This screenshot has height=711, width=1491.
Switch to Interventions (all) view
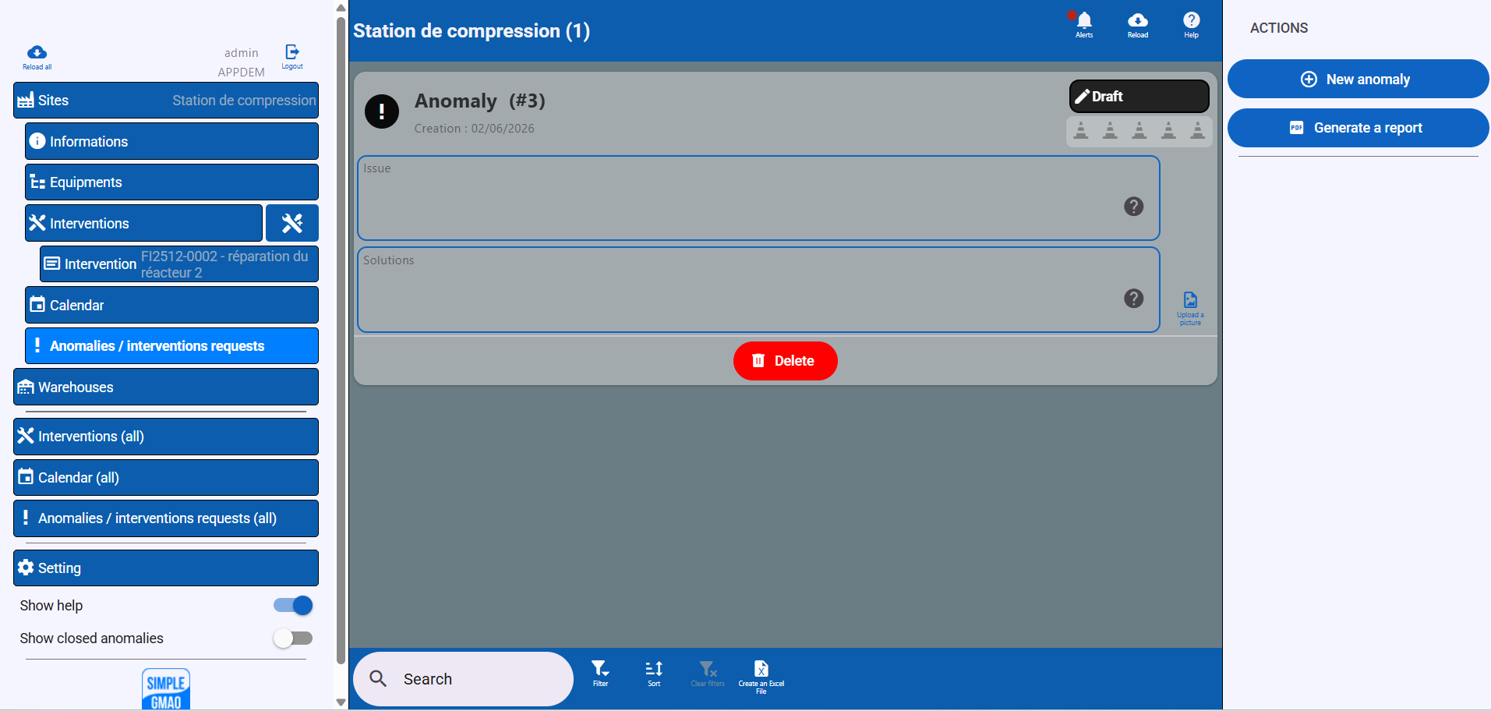(x=165, y=437)
